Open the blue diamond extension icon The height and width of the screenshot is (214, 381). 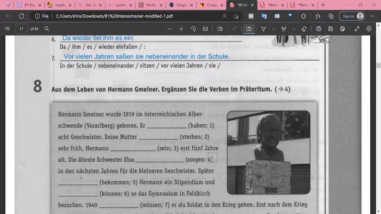click(290, 15)
